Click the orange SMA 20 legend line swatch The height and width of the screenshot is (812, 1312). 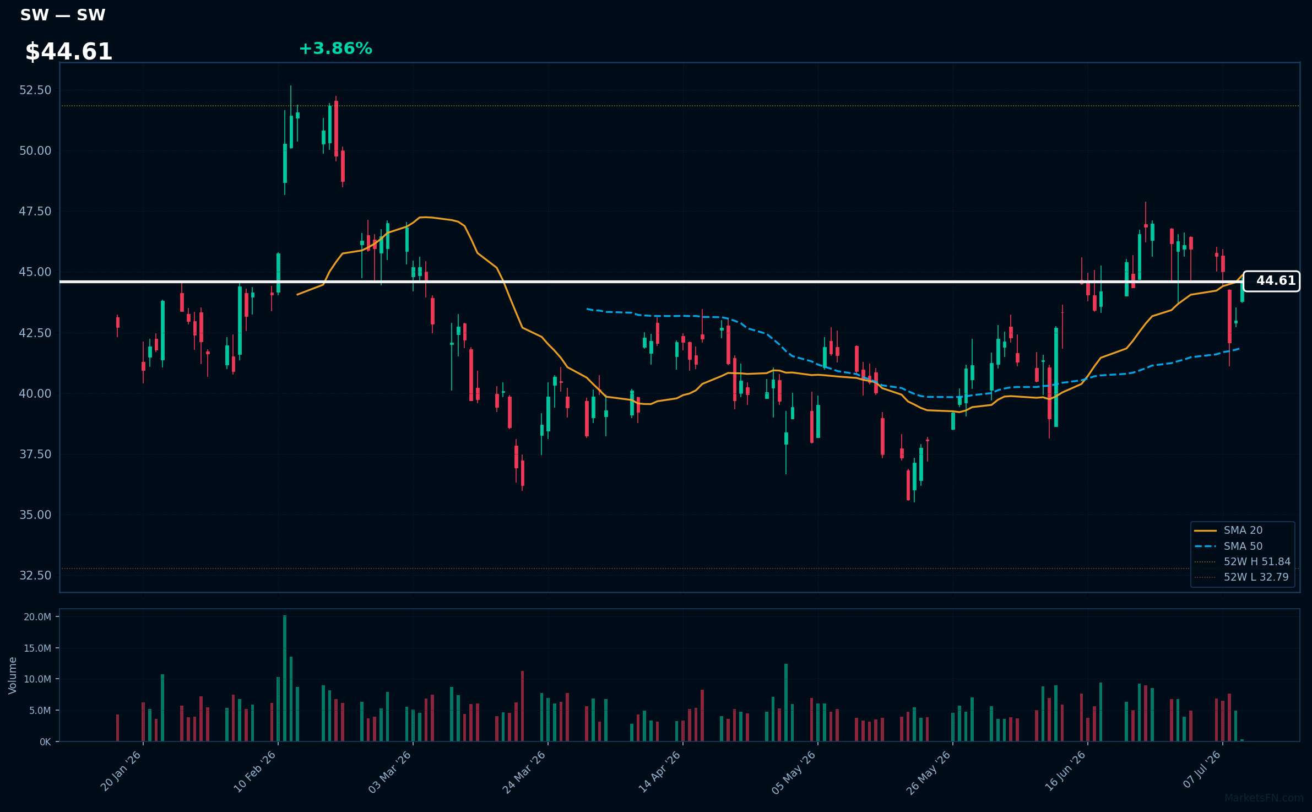[x=1205, y=531]
